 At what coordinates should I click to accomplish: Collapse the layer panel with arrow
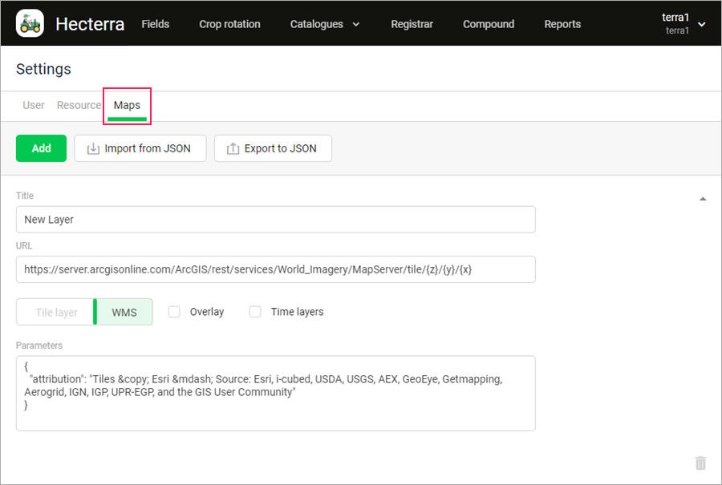pyautogui.click(x=703, y=199)
